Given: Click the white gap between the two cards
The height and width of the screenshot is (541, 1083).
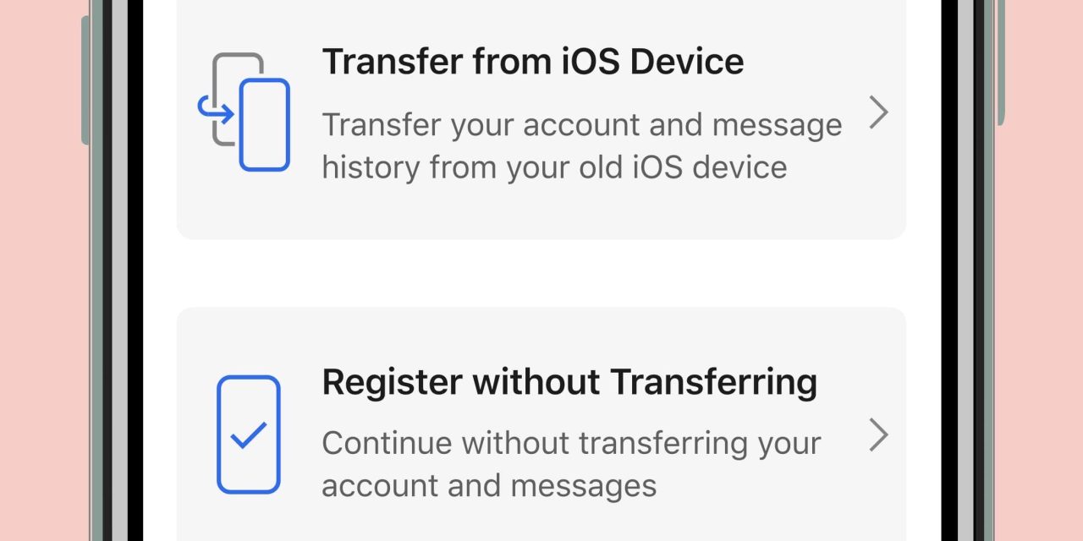Looking at the screenshot, I should [541, 273].
